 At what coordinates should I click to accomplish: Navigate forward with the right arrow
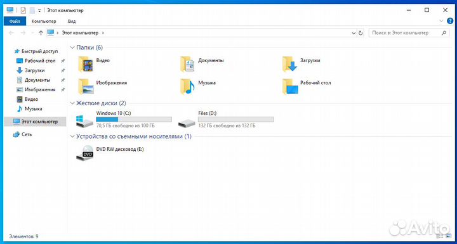(23, 33)
